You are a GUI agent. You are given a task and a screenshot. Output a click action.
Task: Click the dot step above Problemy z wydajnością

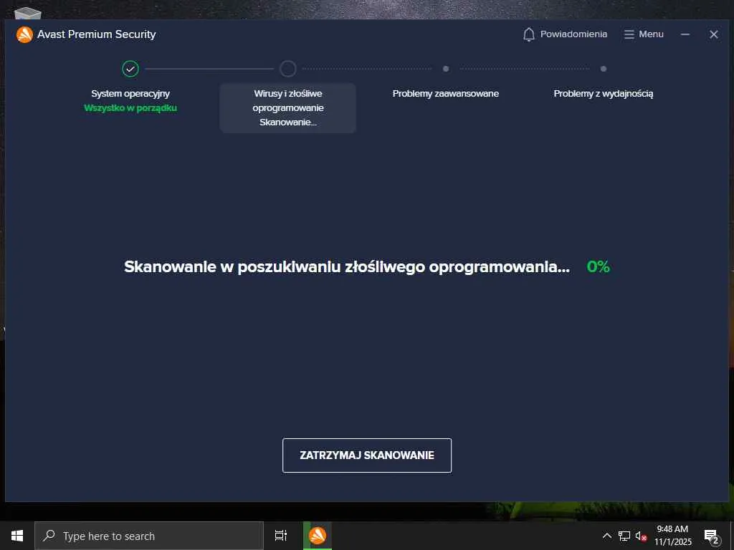(604, 69)
